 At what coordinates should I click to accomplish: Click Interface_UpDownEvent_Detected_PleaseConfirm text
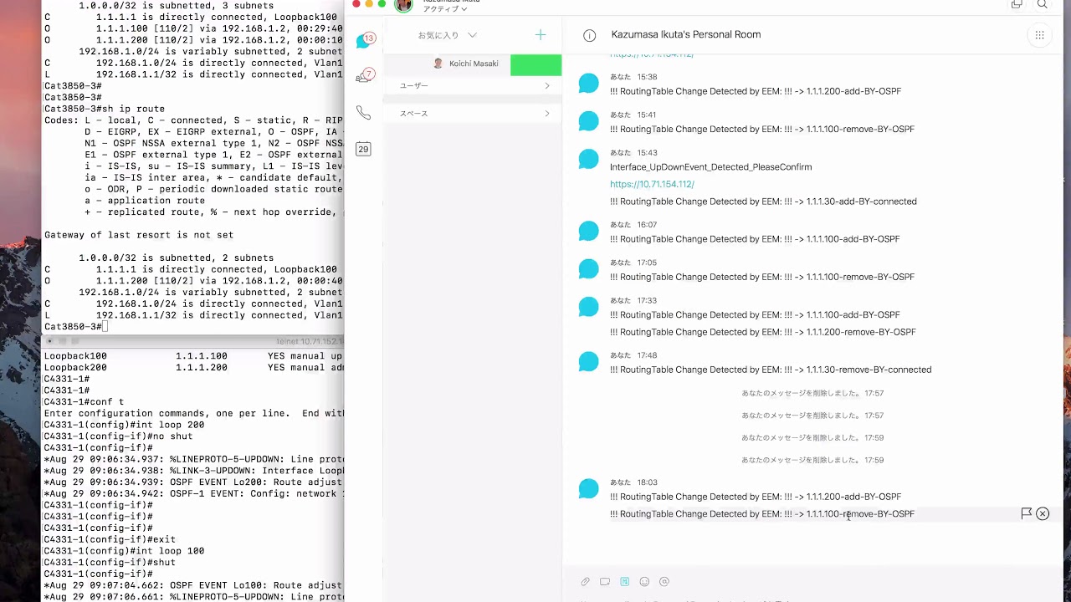coord(710,167)
